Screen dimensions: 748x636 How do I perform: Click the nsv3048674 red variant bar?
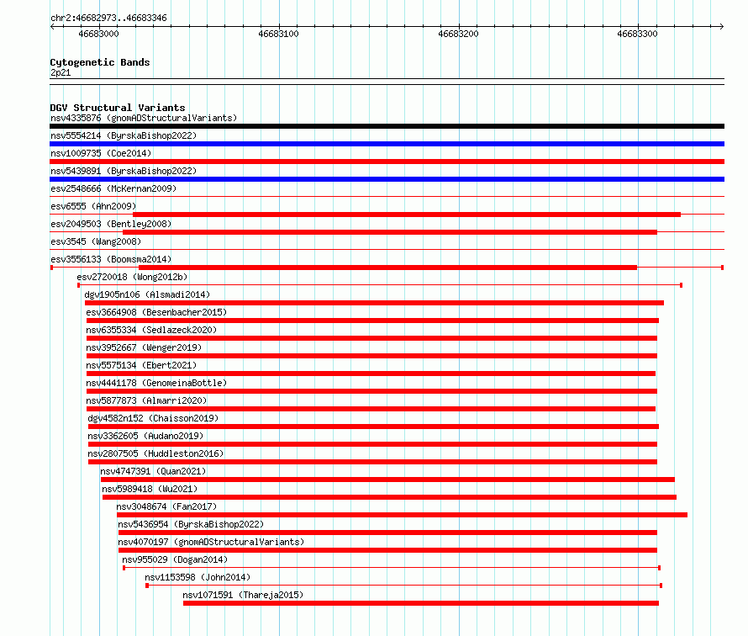(x=402, y=515)
